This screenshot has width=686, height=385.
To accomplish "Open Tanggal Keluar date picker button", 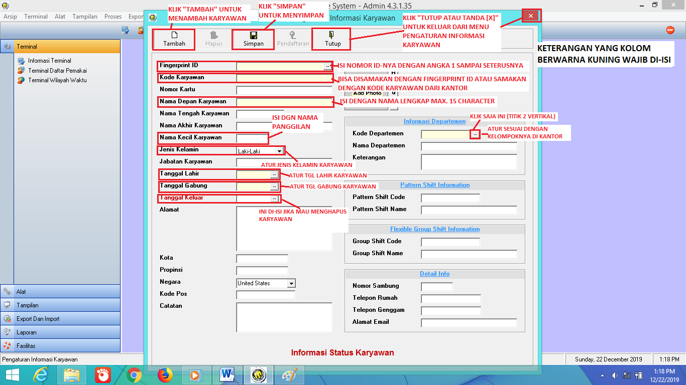I will coord(274,199).
